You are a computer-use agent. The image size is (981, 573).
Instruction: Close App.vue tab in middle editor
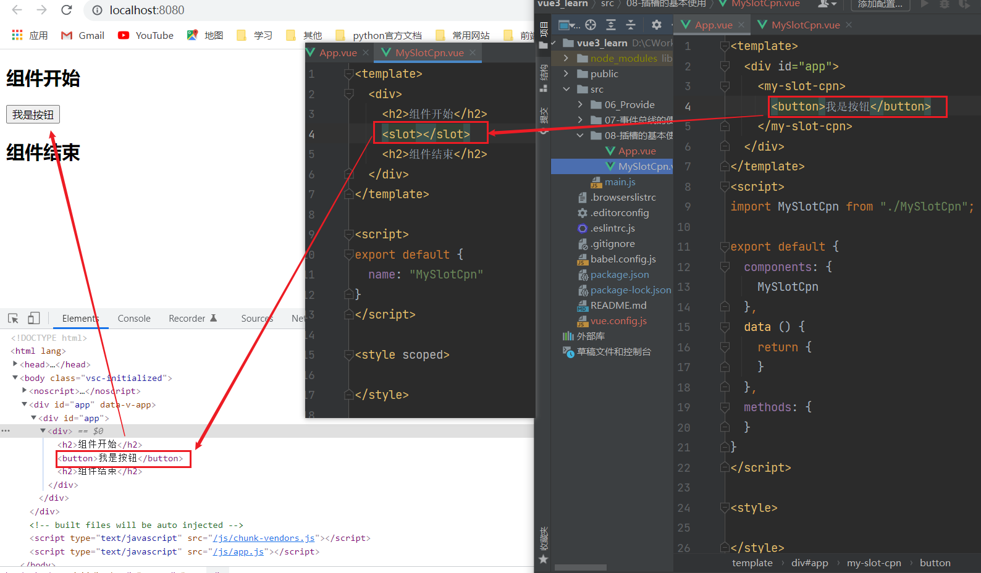(x=366, y=52)
